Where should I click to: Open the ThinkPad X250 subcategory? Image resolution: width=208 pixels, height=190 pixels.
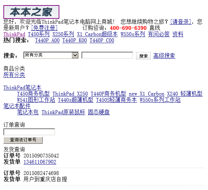coord(70,93)
